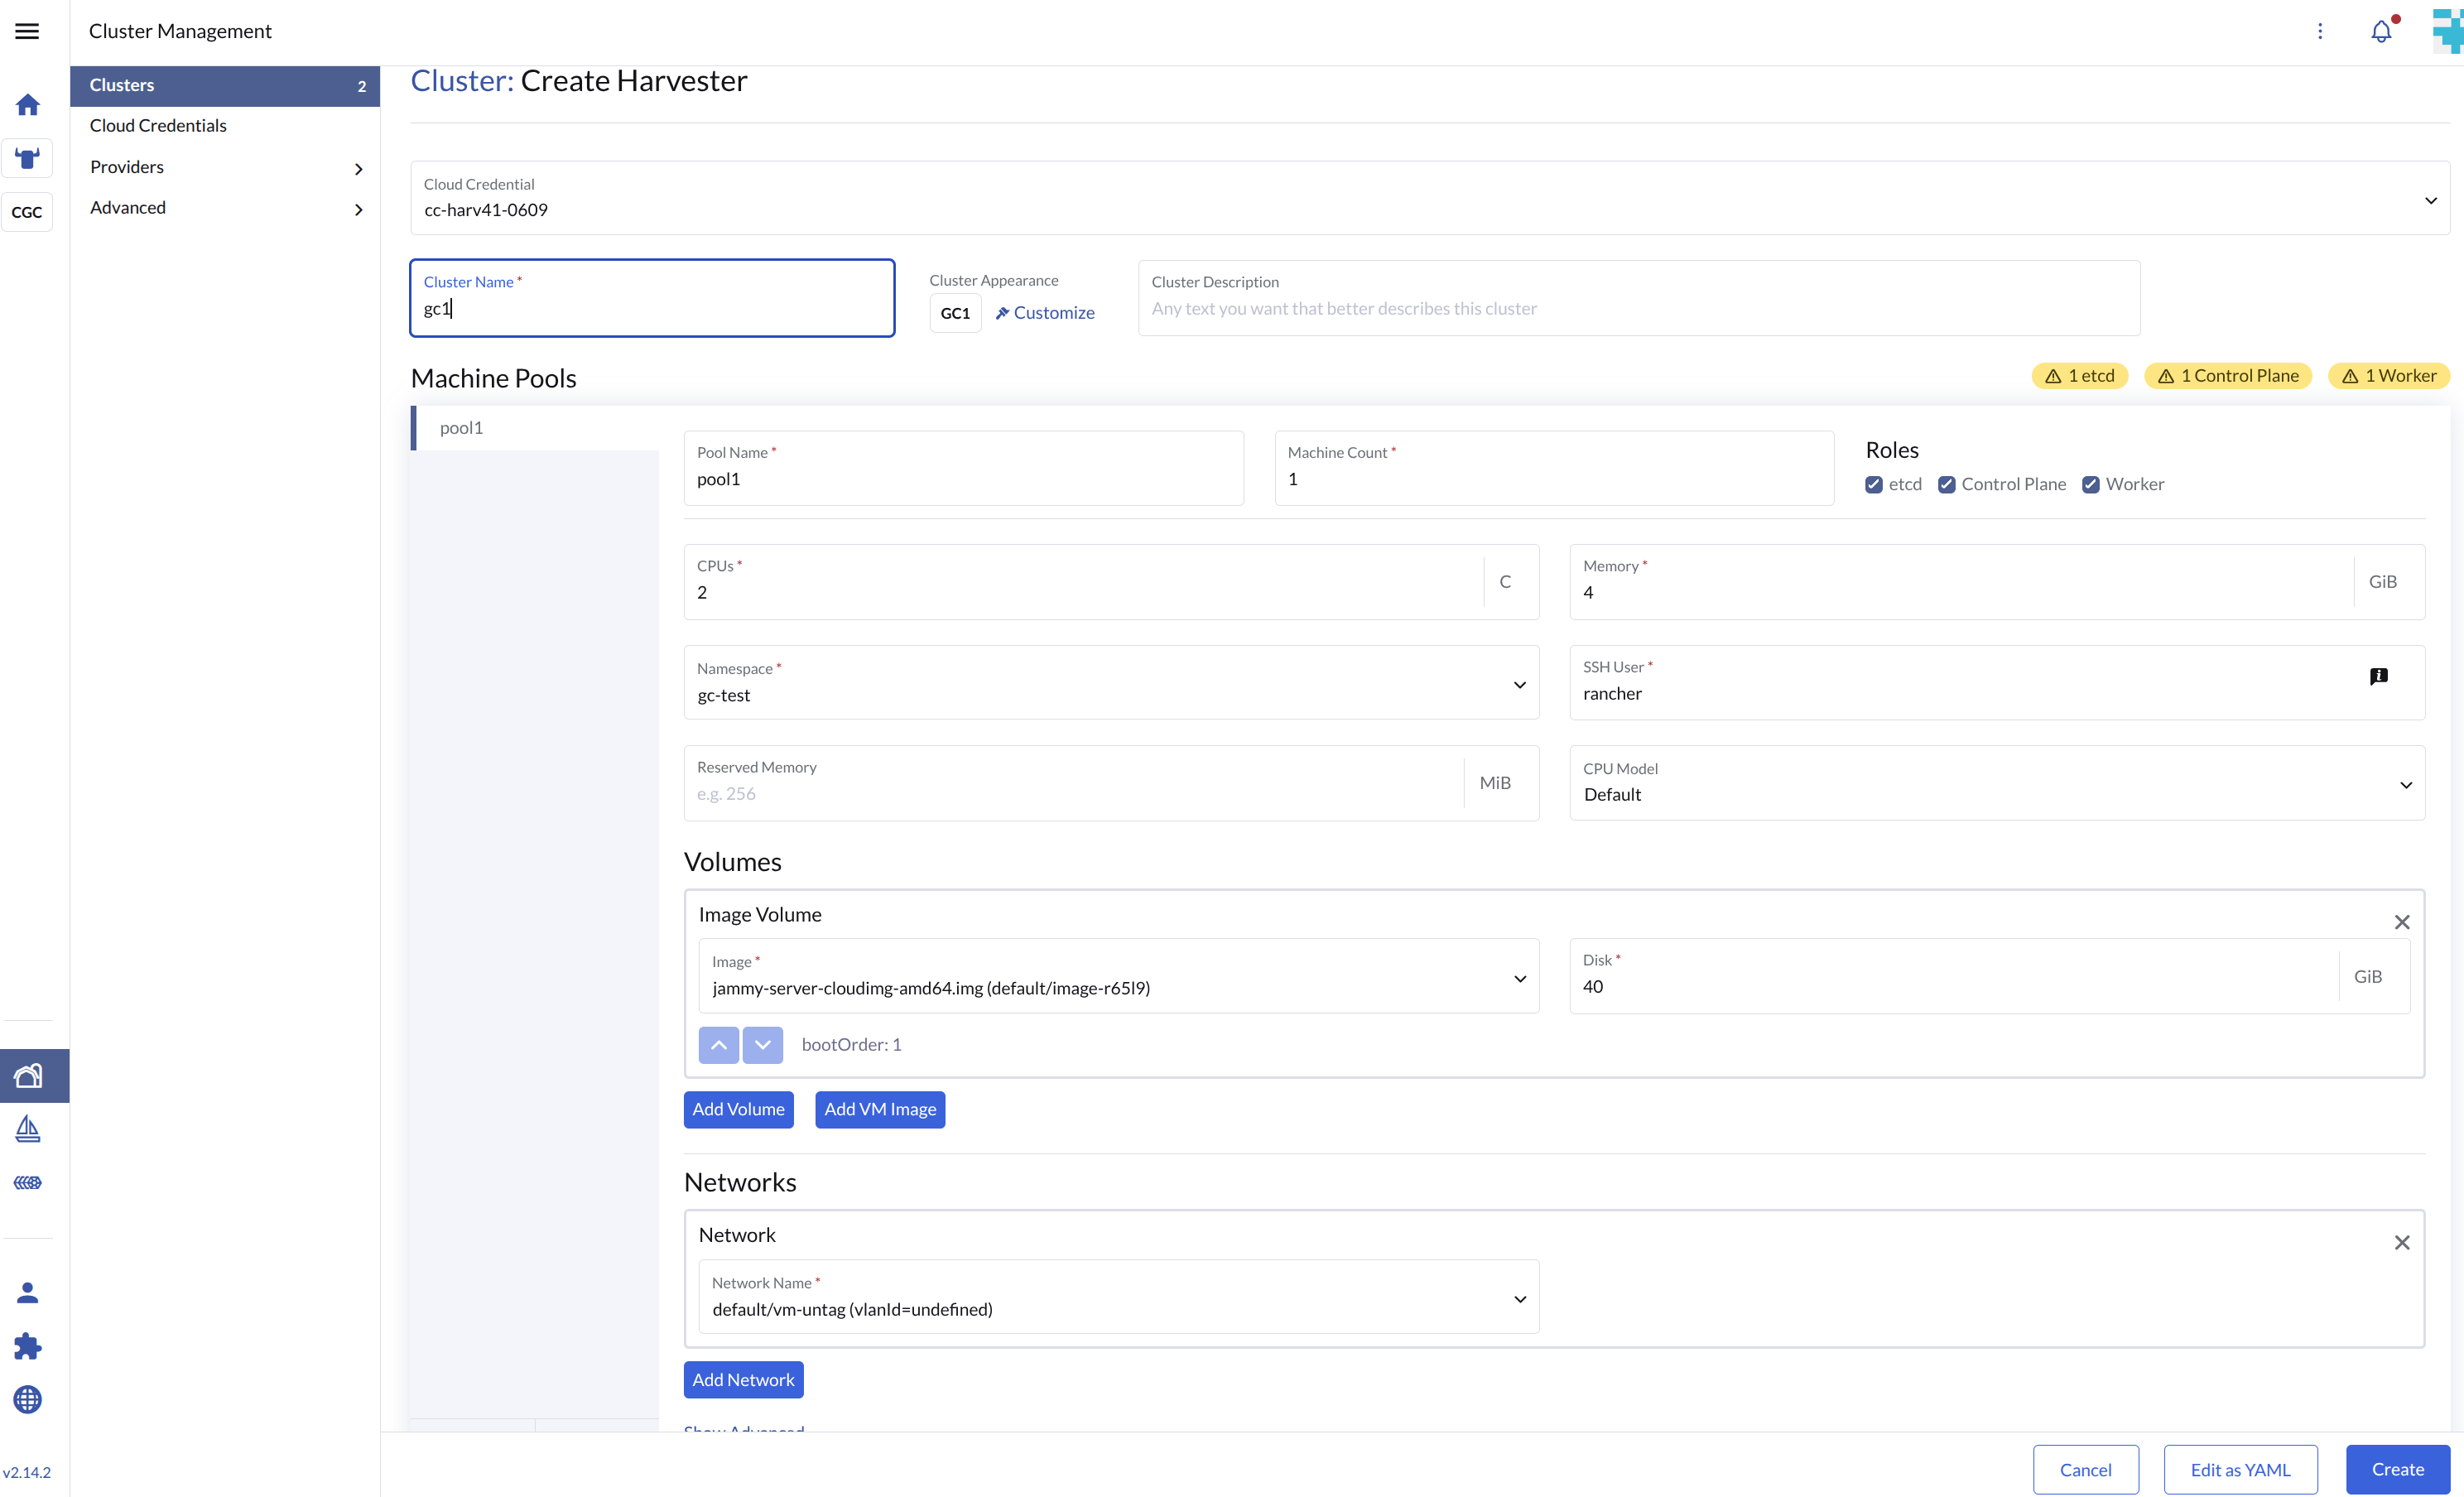Image resolution: width=2464 pixels, height=1497 pixels.
Task: Open Continuous Delivery sailboat icon
Action: click(x=28, y=1129)
